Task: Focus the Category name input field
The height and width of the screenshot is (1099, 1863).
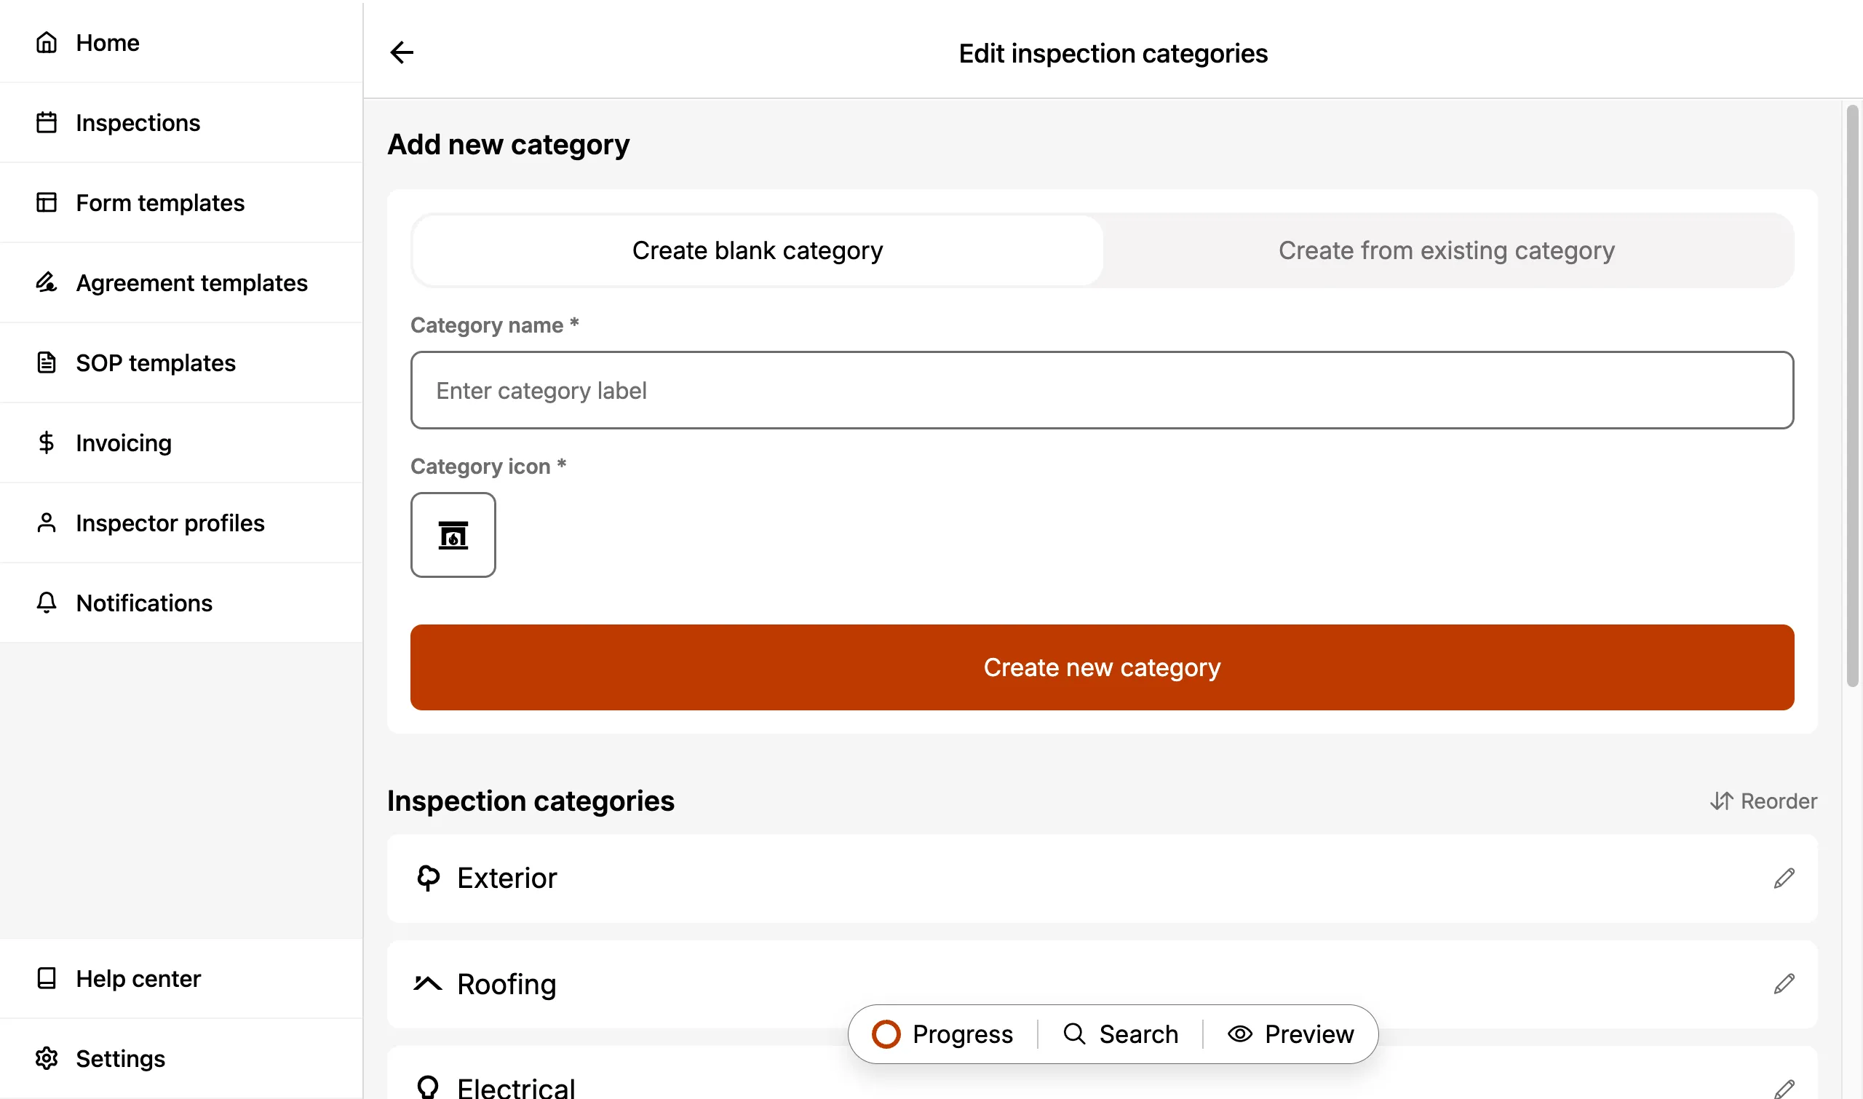Action: point(1102,390)
